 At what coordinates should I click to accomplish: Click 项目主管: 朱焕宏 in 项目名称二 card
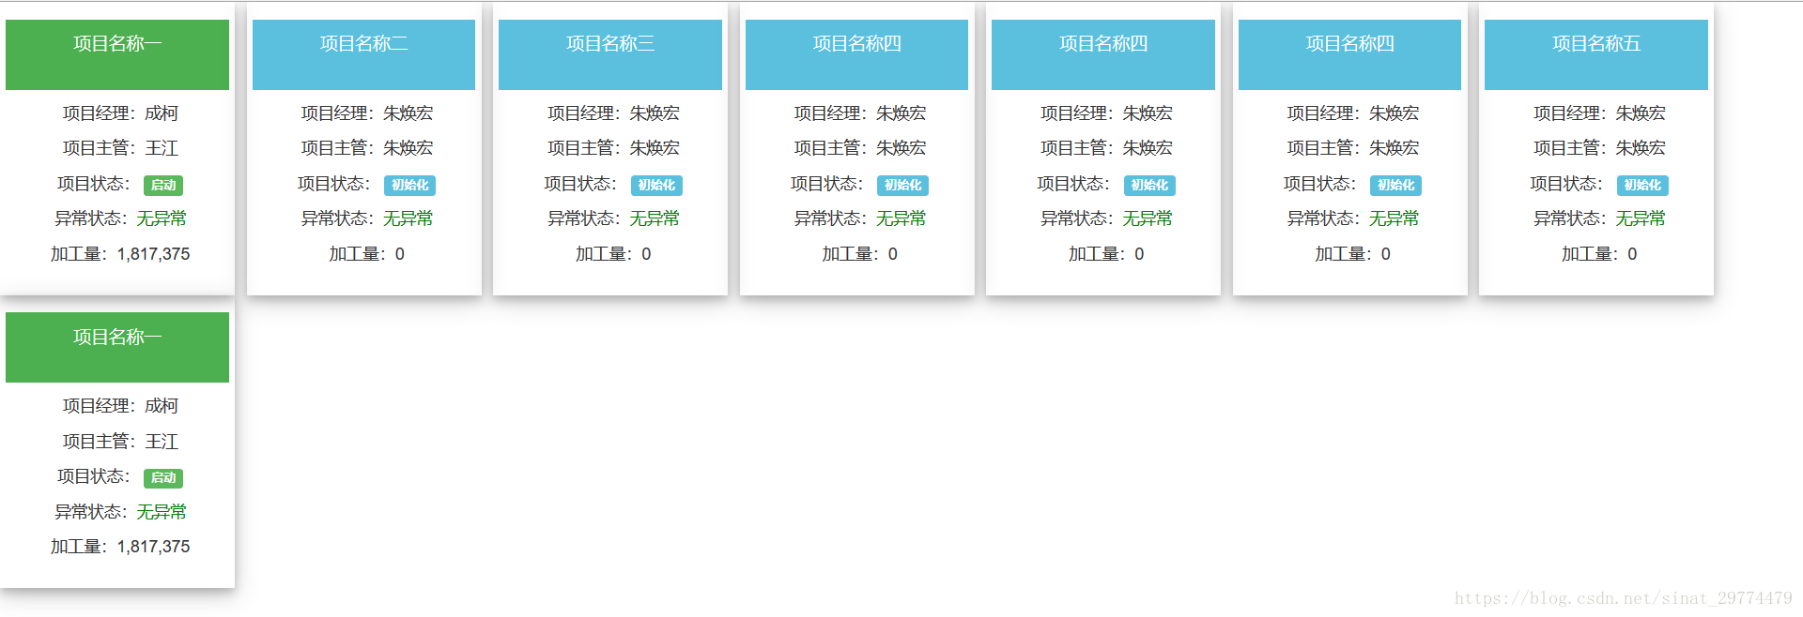[367, 148]
